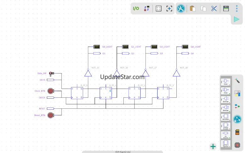Open the logic gates category

[x=237, y=106]
